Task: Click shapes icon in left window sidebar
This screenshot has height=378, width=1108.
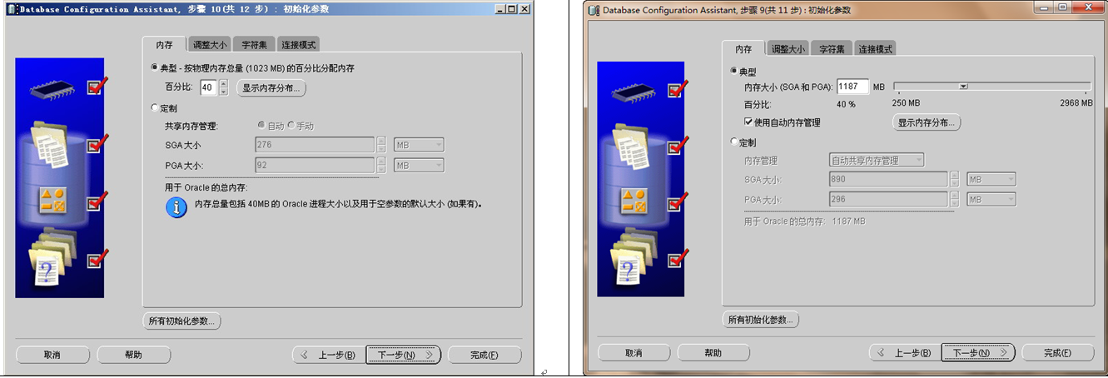Action: tap(52, 201)
